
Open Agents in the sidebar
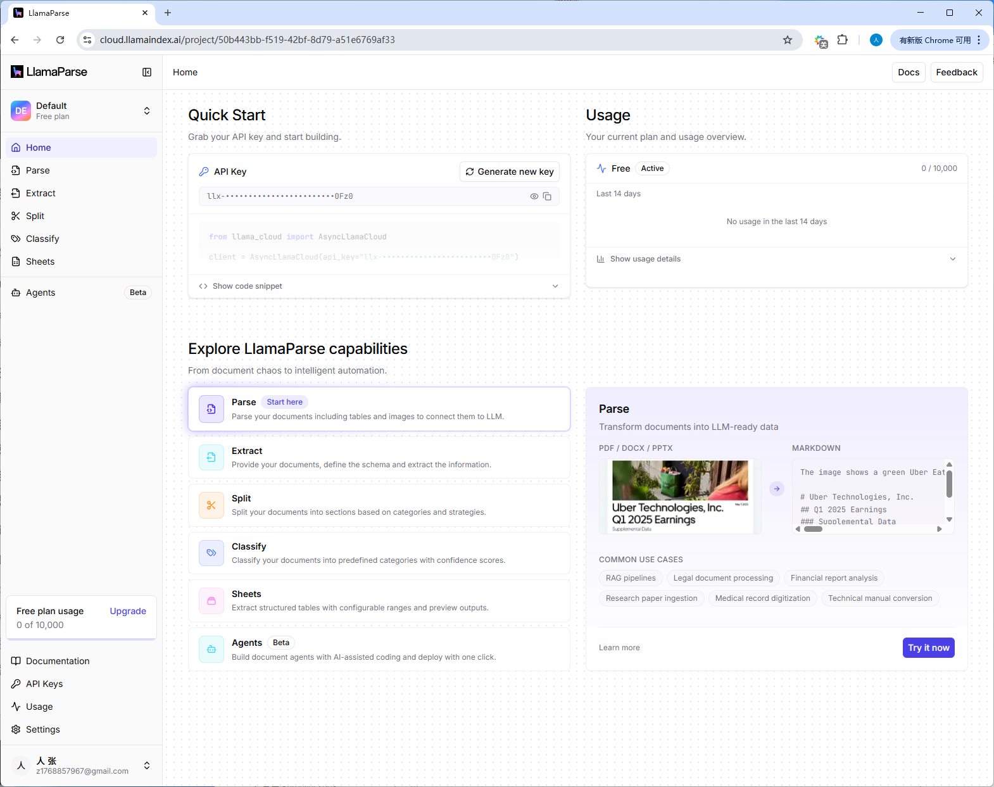[82, 293]
